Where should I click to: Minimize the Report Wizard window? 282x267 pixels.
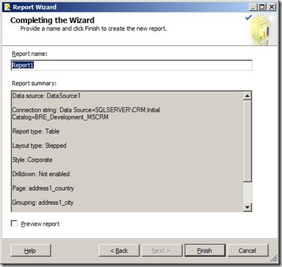pos(253,7)
